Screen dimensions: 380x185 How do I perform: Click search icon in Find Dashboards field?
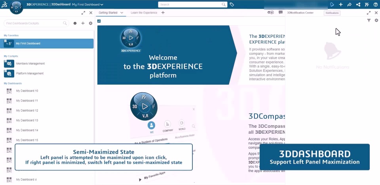tap(65, 23)
